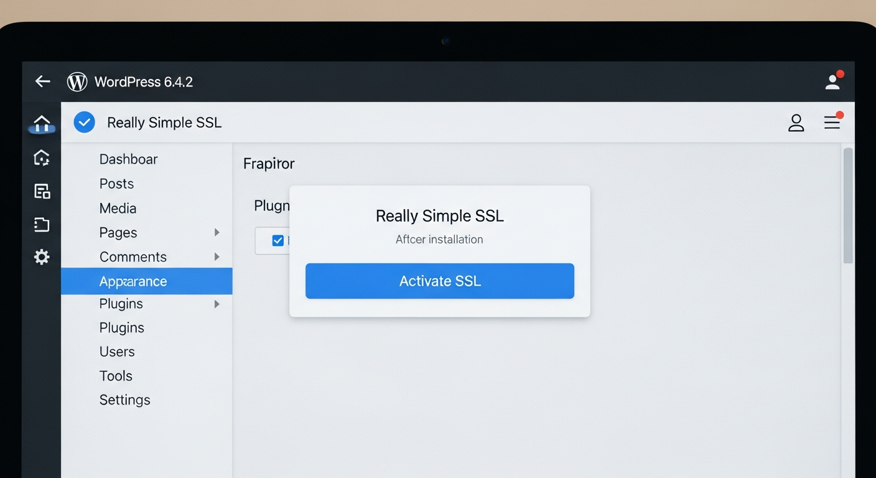Viewport: 876px width, 478px height.
Task: Open the hamburger menu with red dot
Action: tap(832, 121)
